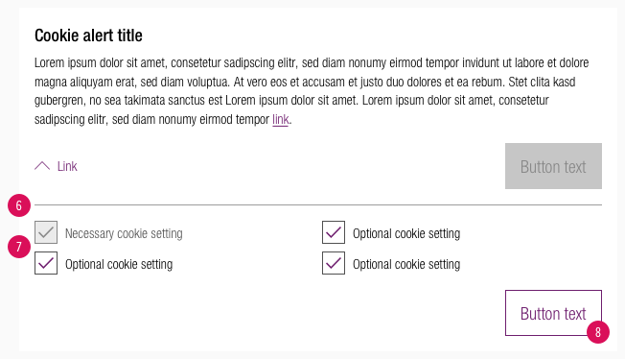The image size is (625, 359).
Task: Click lower right-column 'Optional cookie setting' label
Action: [x=406, y=264]
